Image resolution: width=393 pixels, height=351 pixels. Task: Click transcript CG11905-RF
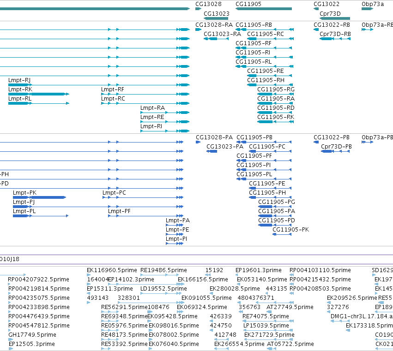point(254,43)
